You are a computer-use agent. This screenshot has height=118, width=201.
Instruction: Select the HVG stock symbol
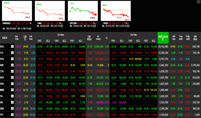[2, 59]
